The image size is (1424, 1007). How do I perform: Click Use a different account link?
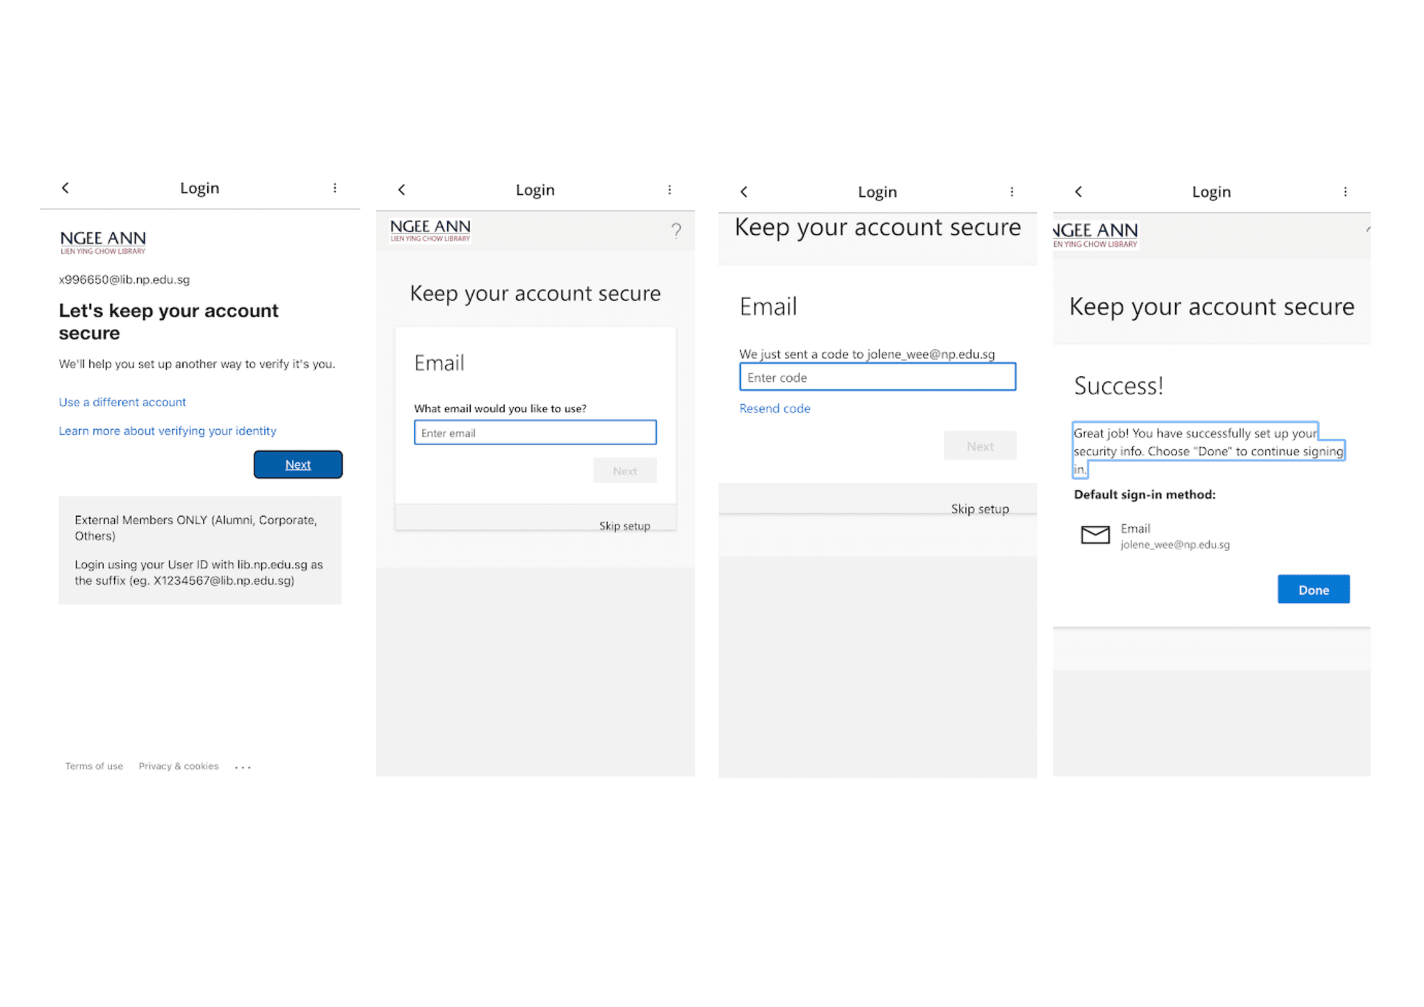(122, 402)
